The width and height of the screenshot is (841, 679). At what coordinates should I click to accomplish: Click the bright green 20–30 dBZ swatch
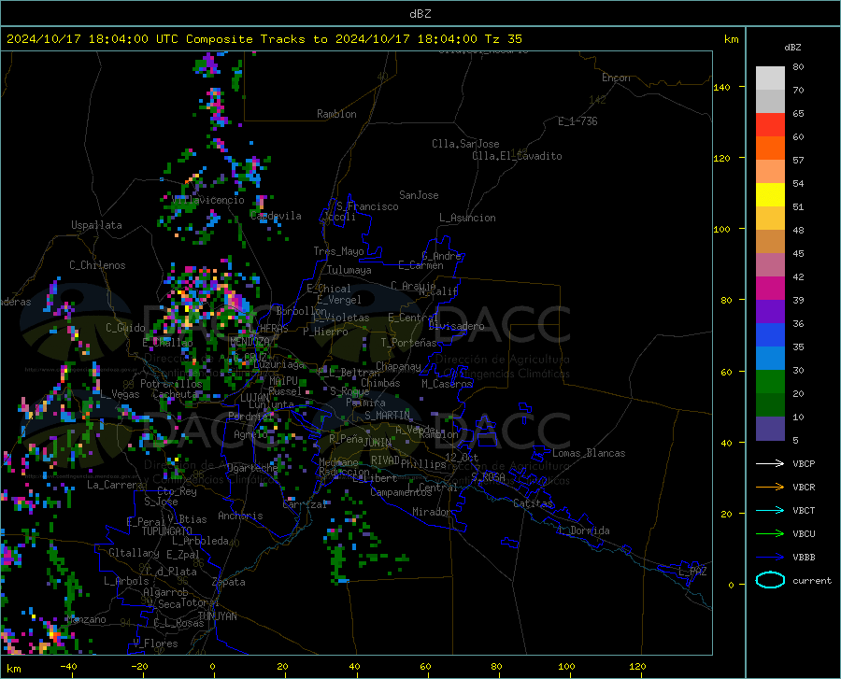[770, 382]
